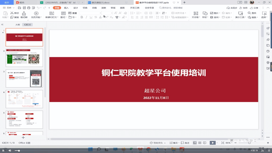Switch to the 设计 ribbon tab

click(76, 8)
